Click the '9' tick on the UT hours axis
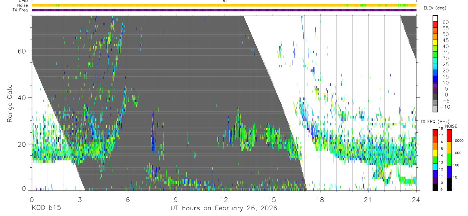Viewport: 468px width, 216px height. [176, 200]
